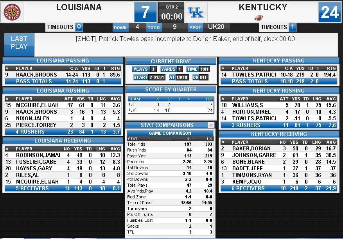
Task: Click the Louisiana Ragin Cajuns logo
Action: 12,12
